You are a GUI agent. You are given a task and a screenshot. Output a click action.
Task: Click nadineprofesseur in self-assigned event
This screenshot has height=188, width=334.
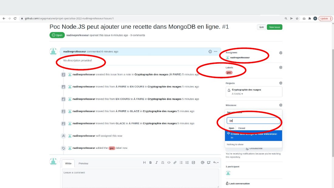point(84,136)
